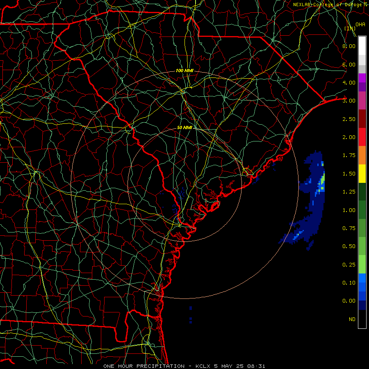This screenshot has width=369, height=369.
Task: Click the "0.50" legend value
Action: 349,246
